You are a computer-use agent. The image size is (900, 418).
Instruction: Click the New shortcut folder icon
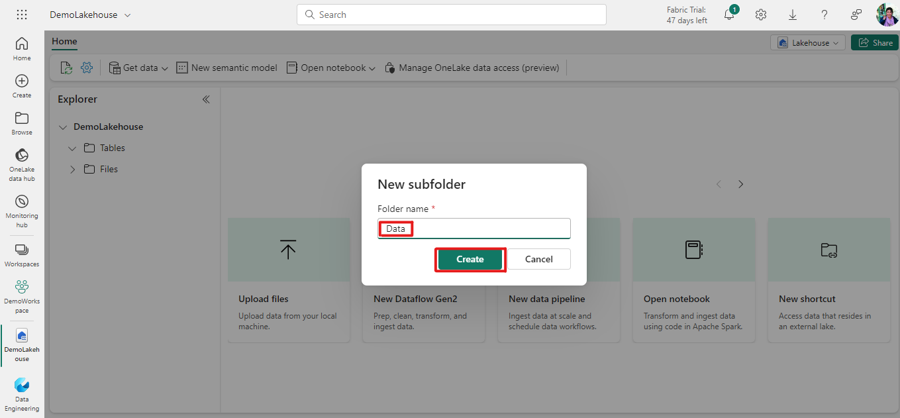coord(828,250)
